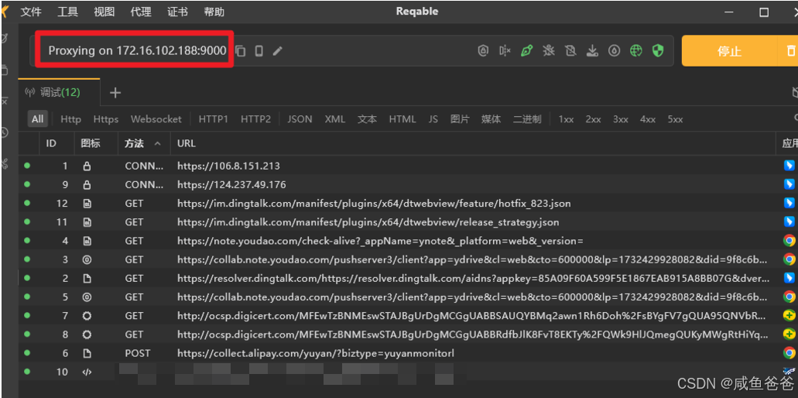This screenshot has width=798, height=398.
Task: Click the hexagon lock icon in toolbar
Action: (x=483, y=50)
